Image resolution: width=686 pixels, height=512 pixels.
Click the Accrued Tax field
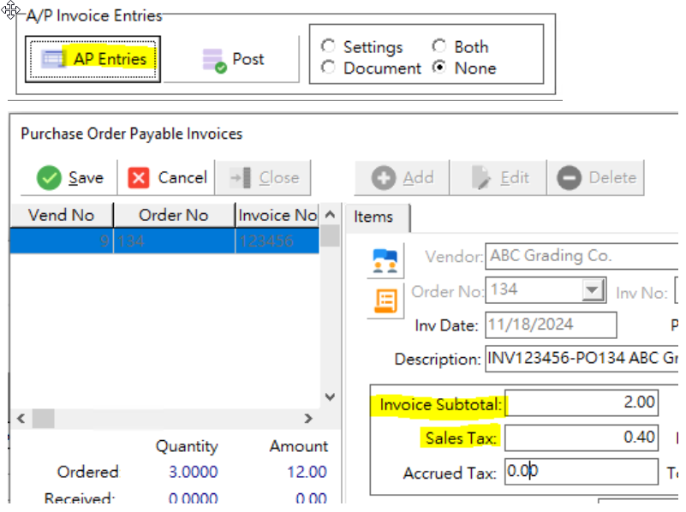click(x=582, y=472)
